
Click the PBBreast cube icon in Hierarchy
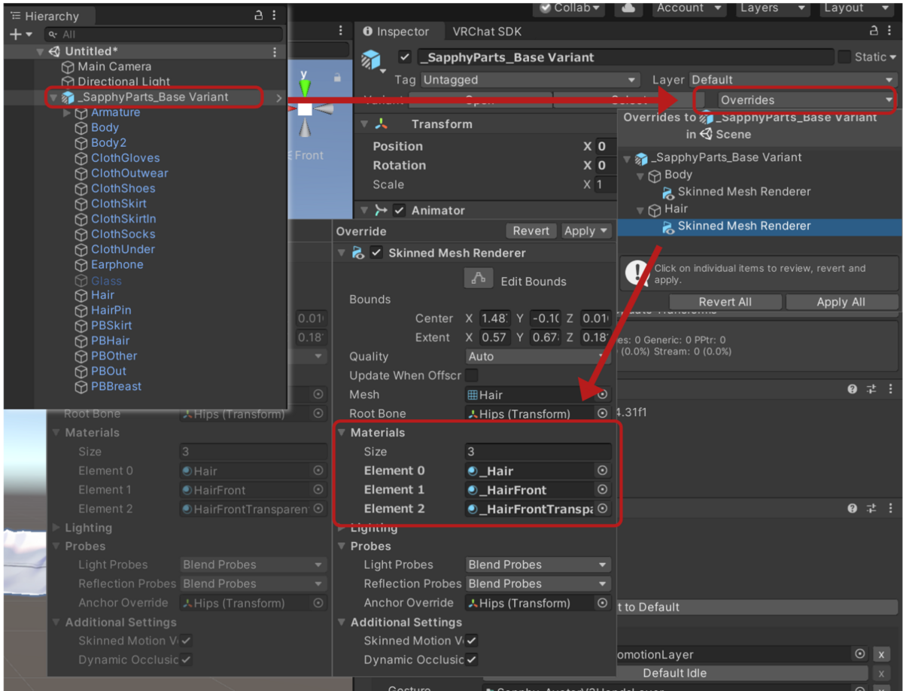pos(81,387)
